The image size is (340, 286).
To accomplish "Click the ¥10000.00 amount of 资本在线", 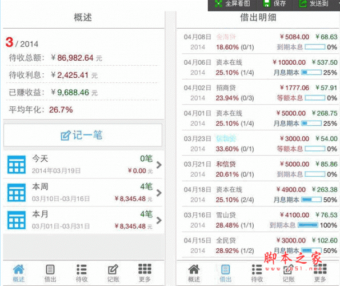I will pos(289,62).
